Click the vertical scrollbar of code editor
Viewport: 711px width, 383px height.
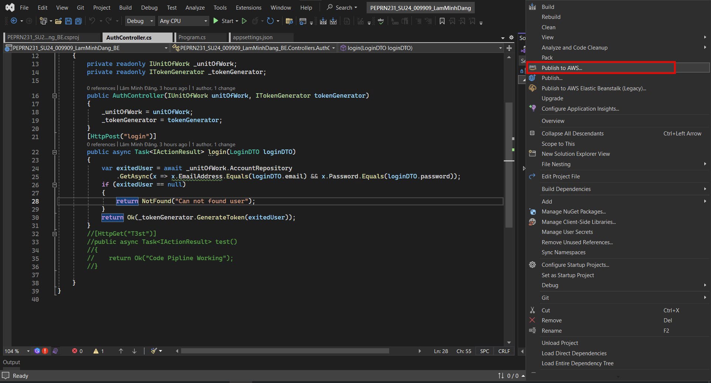[509, 165]
